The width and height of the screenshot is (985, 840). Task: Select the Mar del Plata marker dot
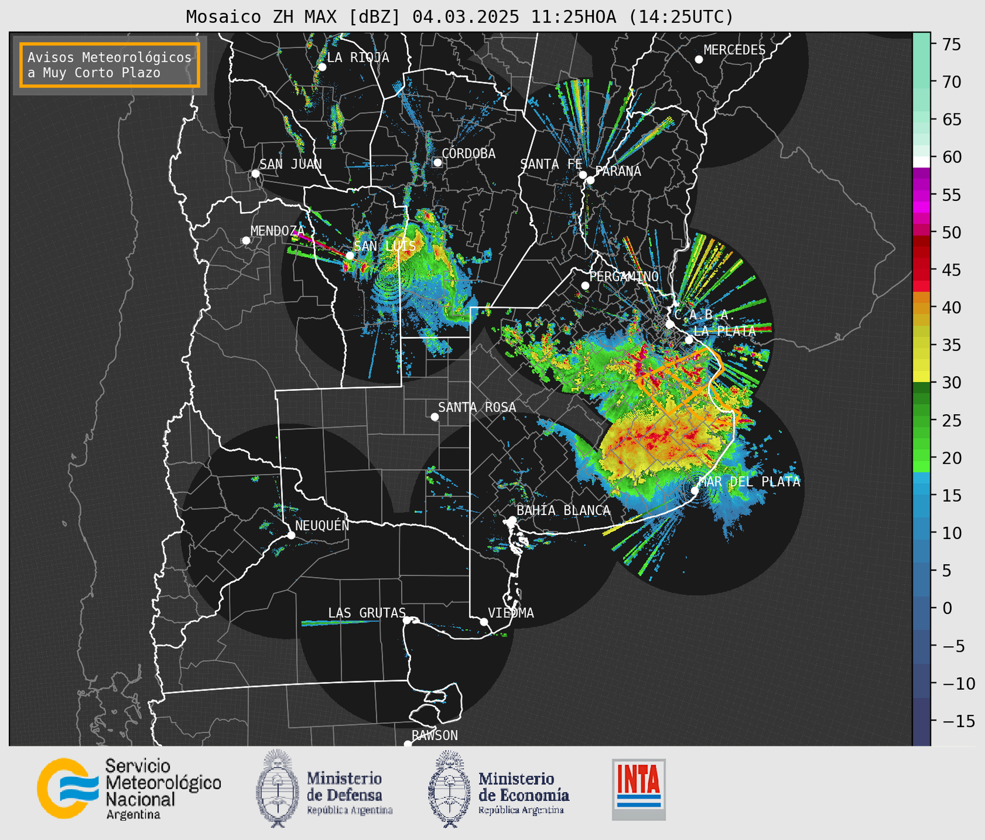(695, 490)
